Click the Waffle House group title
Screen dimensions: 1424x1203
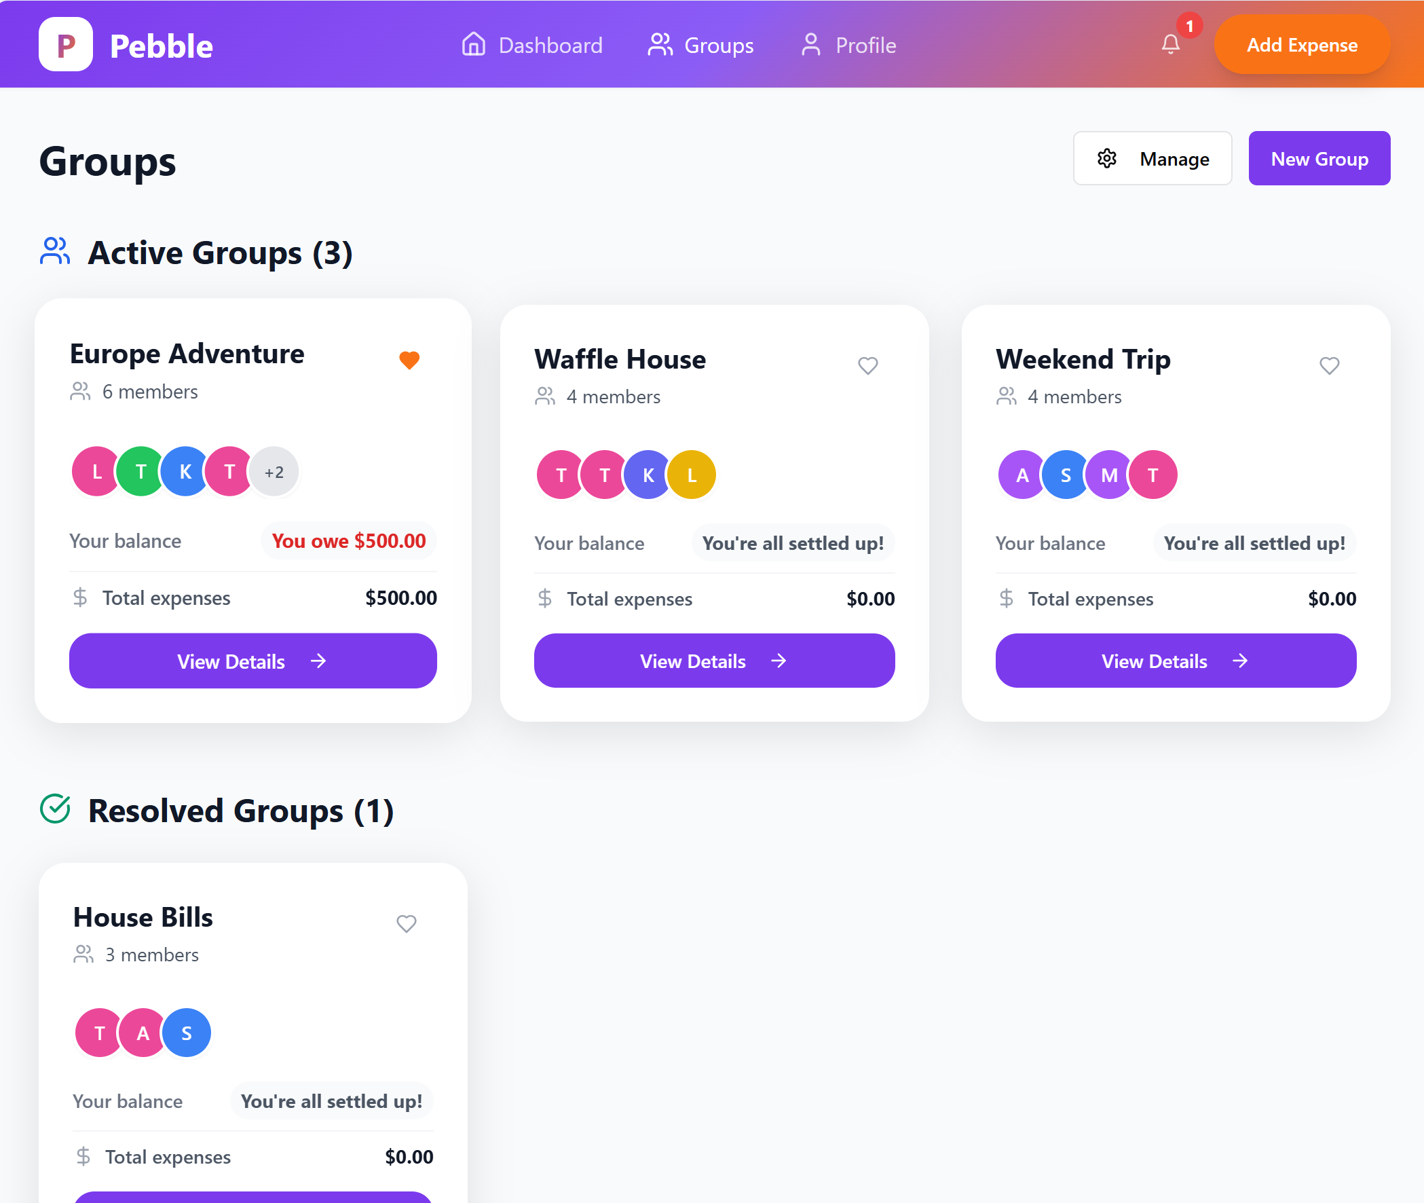point(620,359)
